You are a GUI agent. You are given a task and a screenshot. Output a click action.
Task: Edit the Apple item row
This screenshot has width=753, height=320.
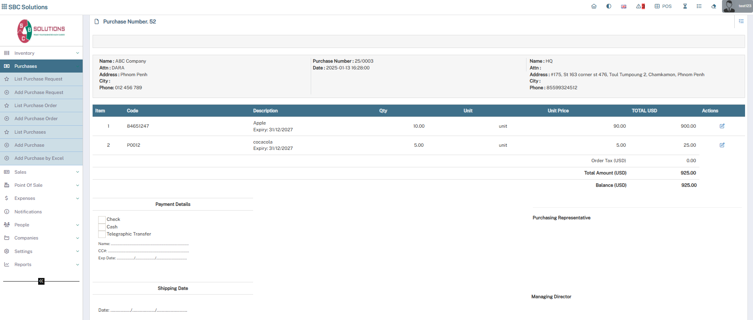(x=722, y=126)
